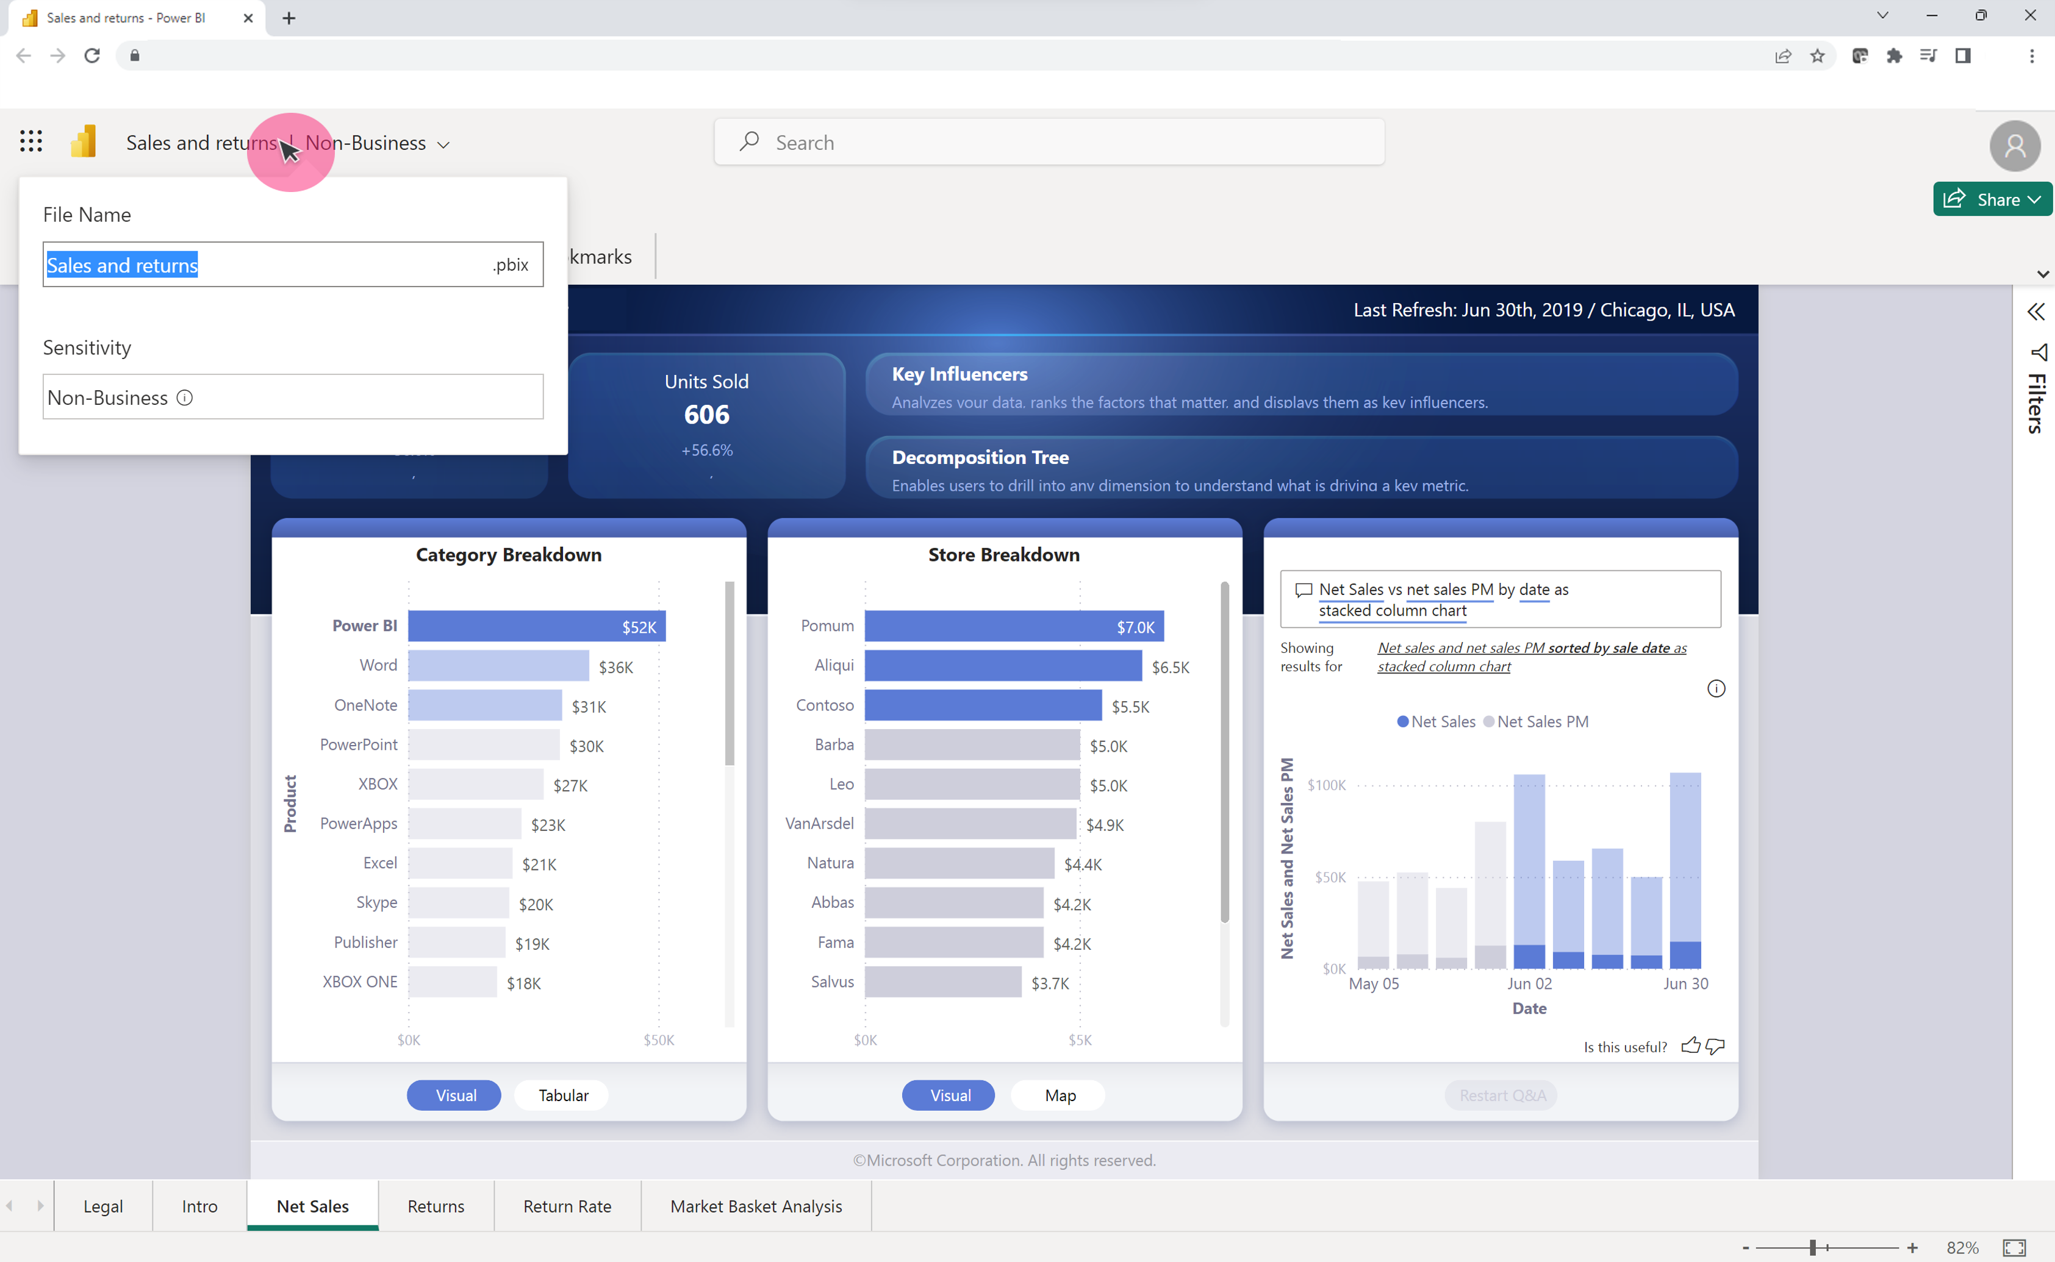The image size is (2055, 1262).
Task: Click the Power BI logo icon
Action: click(x=84, y=141)
